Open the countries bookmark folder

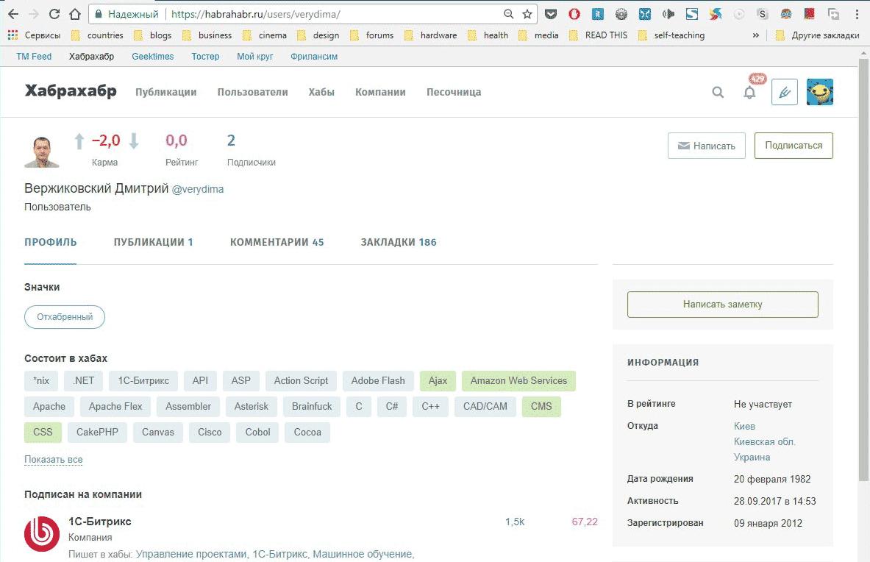pos(97,35)
